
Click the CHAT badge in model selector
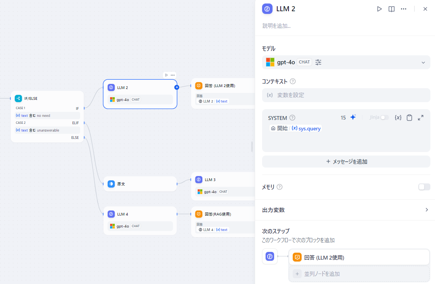[x=304, y=62]
